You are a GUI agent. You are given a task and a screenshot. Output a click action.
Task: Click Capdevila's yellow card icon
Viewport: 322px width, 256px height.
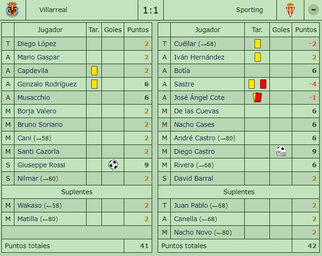[x=94, y=71]
